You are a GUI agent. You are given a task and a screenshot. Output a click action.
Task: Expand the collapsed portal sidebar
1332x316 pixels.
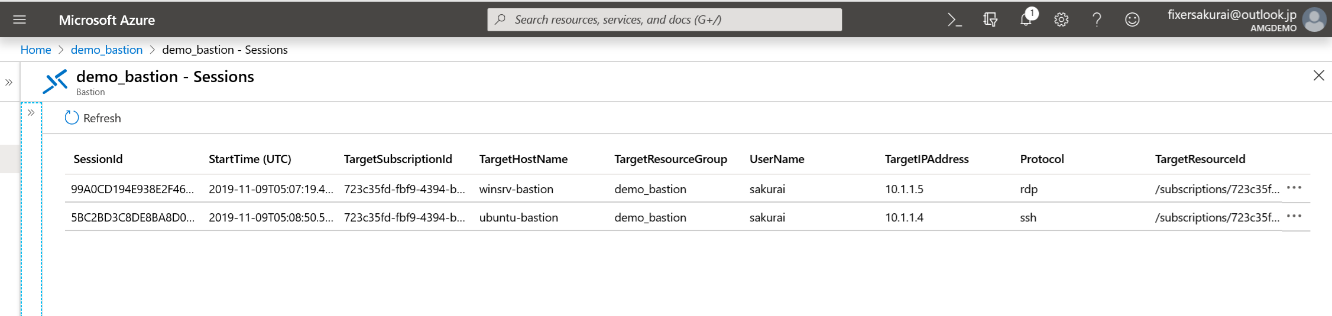[9, 83]
